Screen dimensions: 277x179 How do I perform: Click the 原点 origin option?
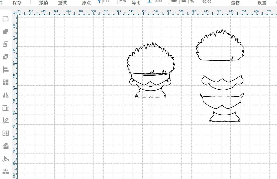click(86, 2)
